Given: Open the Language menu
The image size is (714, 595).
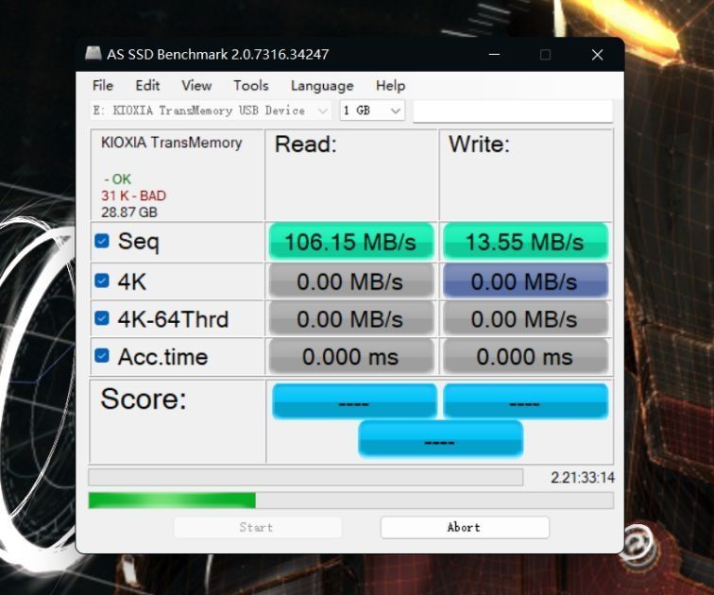Looking at the screenshot, I should click(322, 85).
